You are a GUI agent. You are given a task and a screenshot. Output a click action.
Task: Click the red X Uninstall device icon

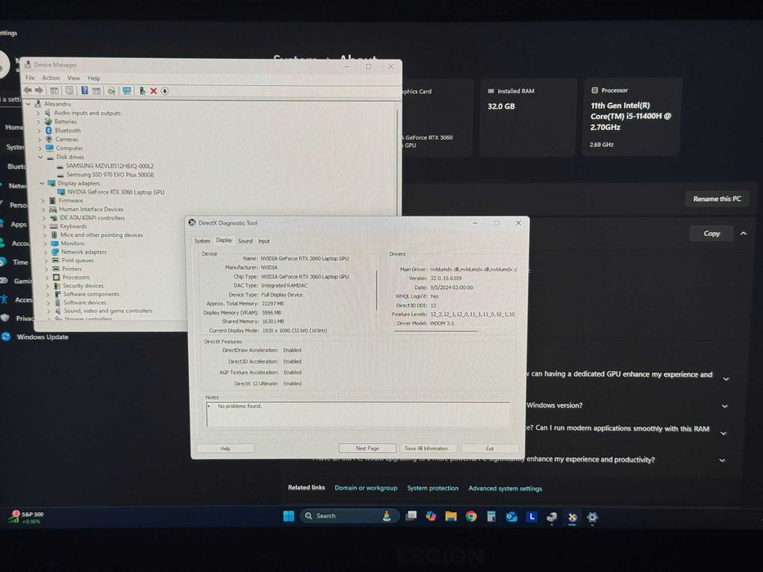153,91
